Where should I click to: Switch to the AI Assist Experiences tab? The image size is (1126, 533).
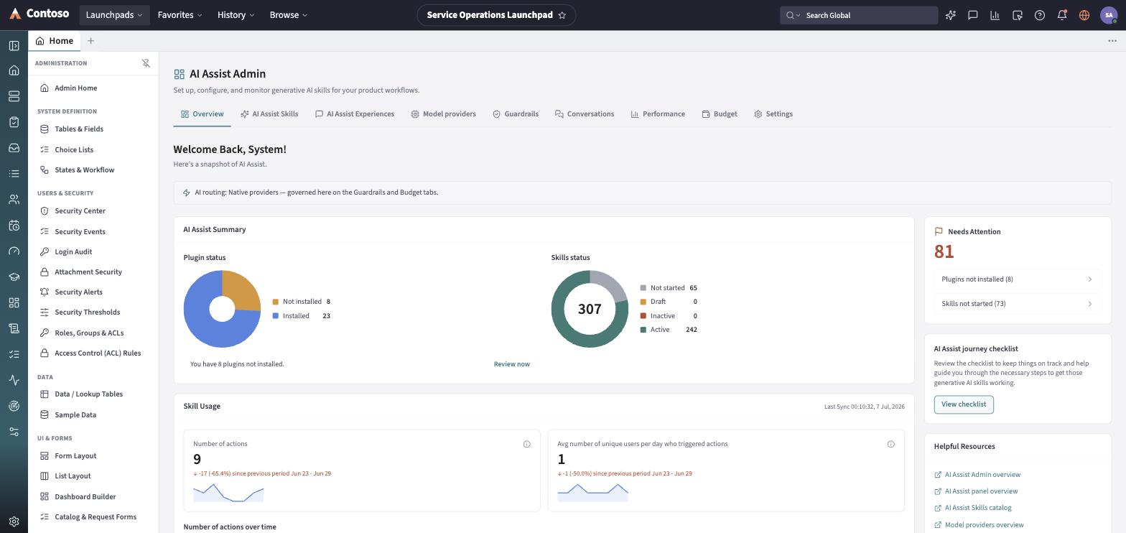click(355, 114)
